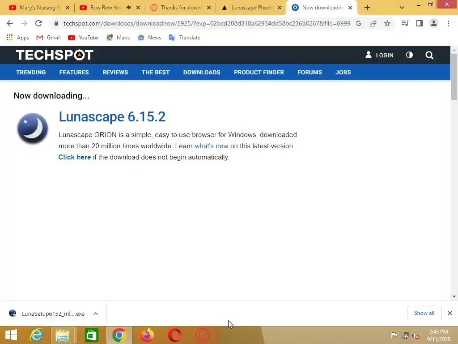The height and width of the screenshot is (344, 458).
Task: Open the News bookmark
Action: coord(149,38)
